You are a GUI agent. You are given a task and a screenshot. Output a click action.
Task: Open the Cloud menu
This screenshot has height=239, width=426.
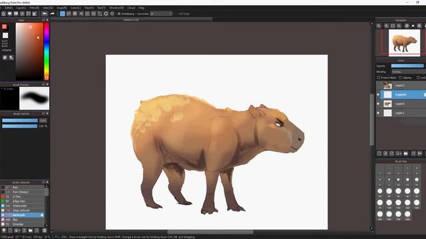coord(131,8)
